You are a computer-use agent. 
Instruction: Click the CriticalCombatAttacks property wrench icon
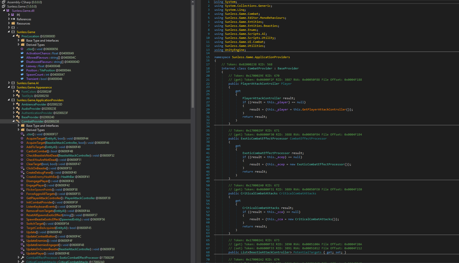[23, 262]
